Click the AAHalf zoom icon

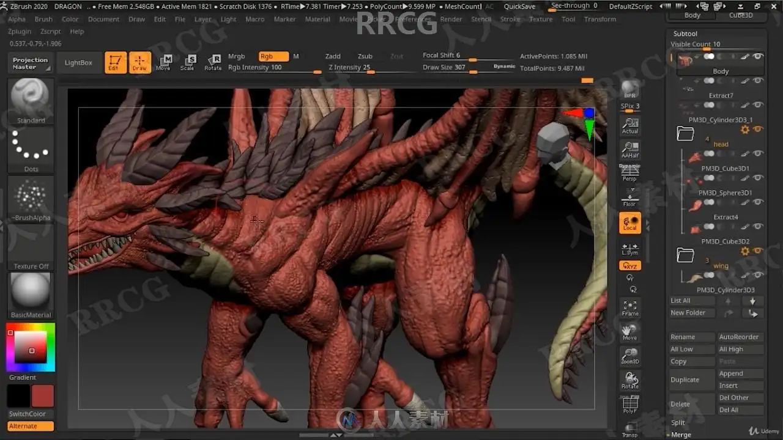pyautogui.click(x=629, y=149)
